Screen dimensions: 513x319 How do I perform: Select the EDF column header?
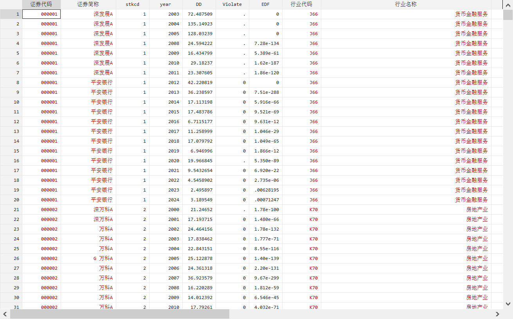pyautogui.click(x=266, y=4)
